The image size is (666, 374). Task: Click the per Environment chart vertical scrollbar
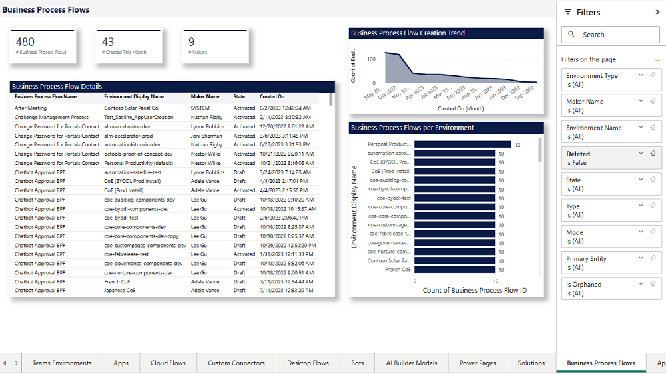click(x=540, y=150)
